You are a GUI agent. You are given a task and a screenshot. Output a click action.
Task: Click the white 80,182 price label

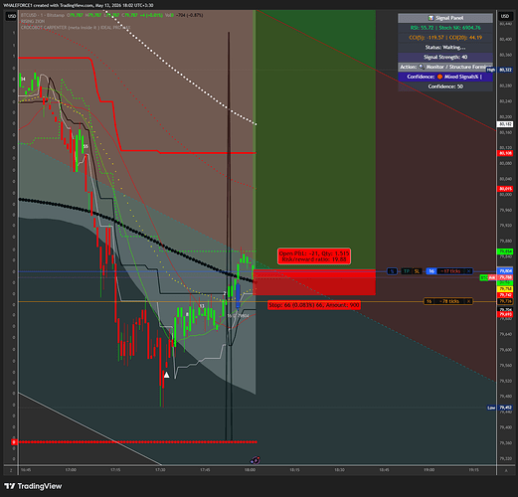[505, 124]
